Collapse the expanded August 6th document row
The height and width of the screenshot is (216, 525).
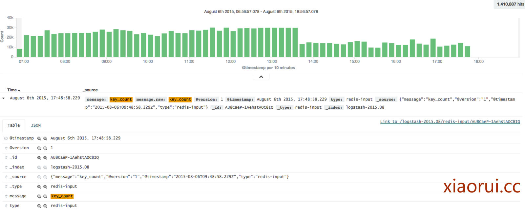pyautogui.click(x=4, y=98)
